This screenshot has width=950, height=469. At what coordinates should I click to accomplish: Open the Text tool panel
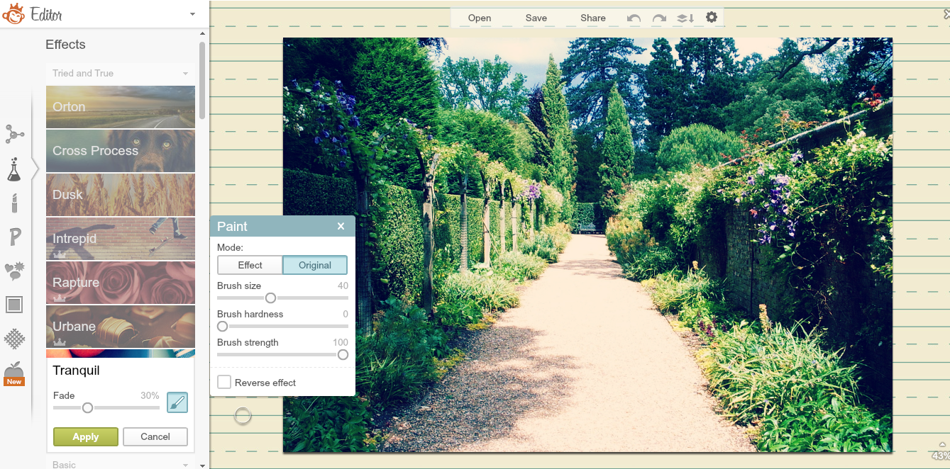pyautogui.click(x=15, y=237)
